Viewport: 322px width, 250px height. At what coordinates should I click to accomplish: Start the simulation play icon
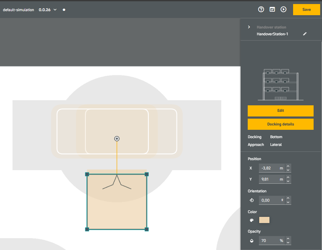click(x=283, y=9)
